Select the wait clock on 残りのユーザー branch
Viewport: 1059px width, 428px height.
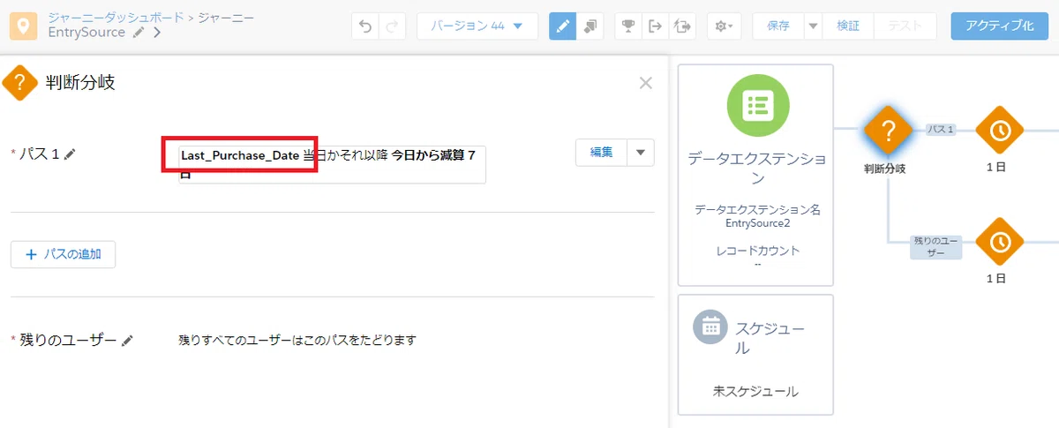click(999, 242)
